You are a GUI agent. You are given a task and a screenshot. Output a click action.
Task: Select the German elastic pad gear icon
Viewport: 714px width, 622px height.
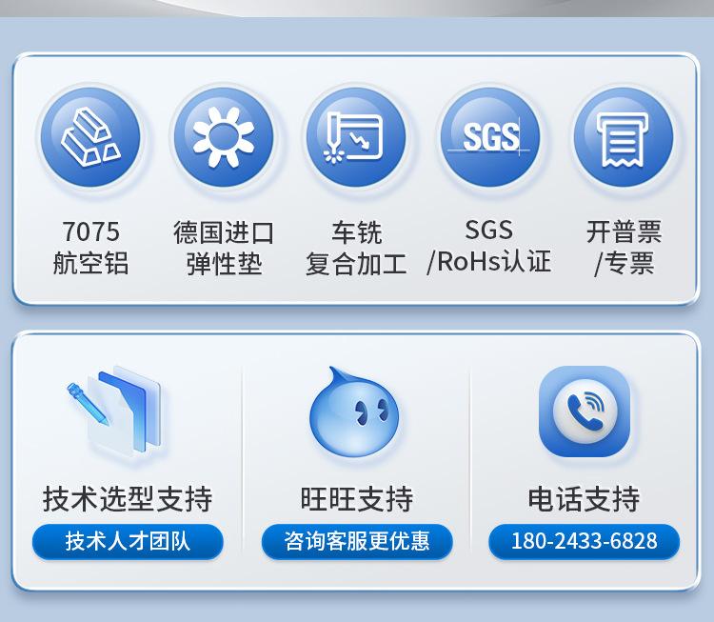224,137
